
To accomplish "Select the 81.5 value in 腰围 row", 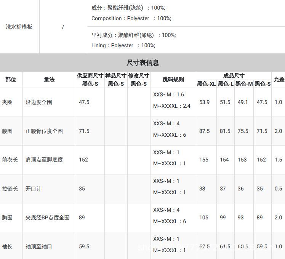I will point(225,131).
